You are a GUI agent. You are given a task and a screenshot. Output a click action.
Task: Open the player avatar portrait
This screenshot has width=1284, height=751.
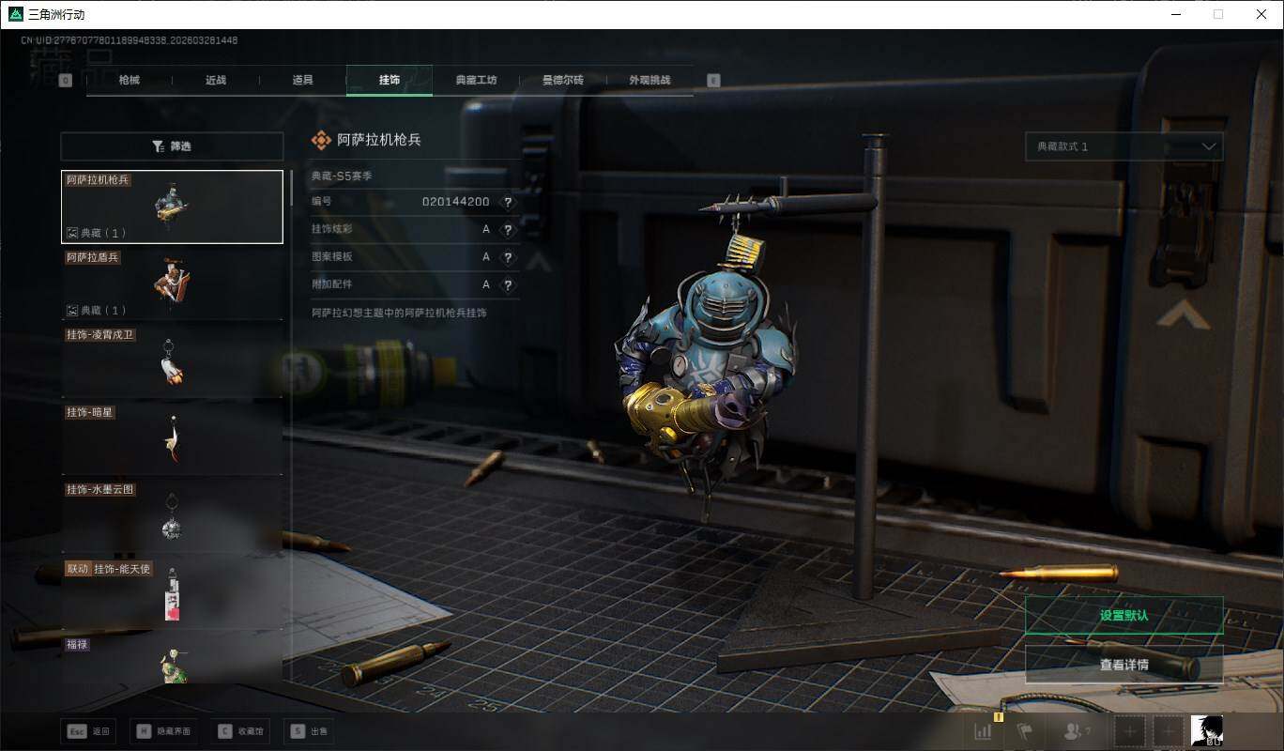(x=1206, y=730)
